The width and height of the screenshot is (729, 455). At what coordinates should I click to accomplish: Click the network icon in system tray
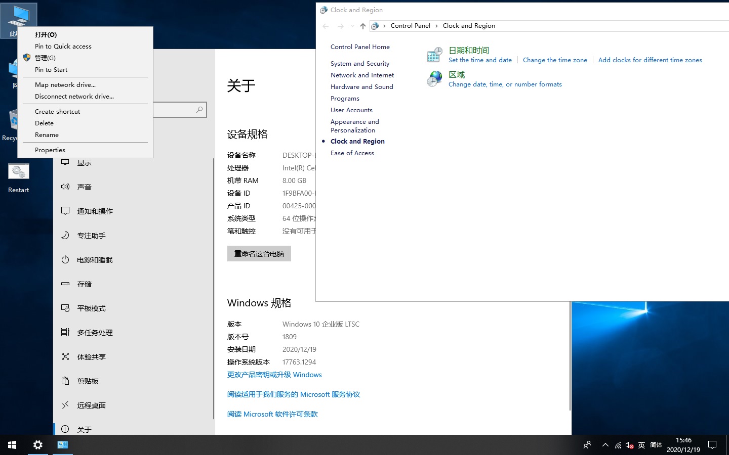[618, 445]
